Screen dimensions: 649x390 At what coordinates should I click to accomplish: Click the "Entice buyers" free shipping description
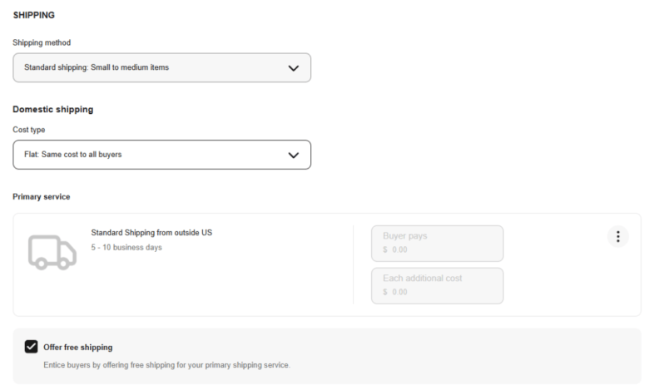[x=166, y=365]
